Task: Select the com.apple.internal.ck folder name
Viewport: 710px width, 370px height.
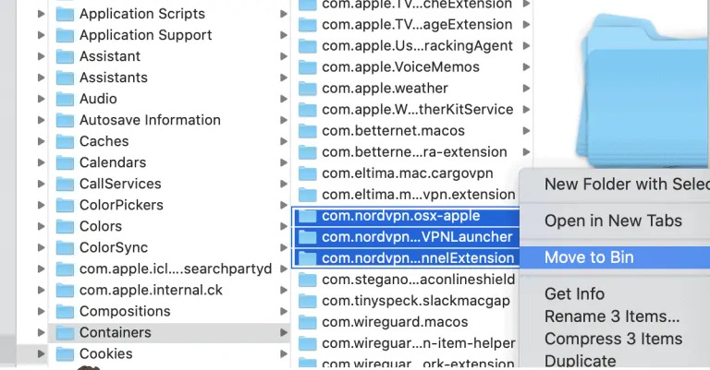Action: click(x=152, y=290)
